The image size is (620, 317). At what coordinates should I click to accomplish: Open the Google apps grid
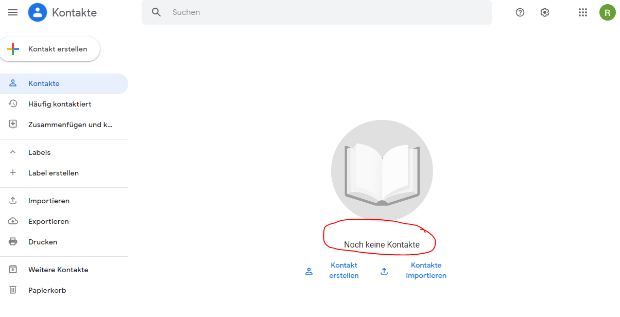pyautogui.click(x=583, y=12)
